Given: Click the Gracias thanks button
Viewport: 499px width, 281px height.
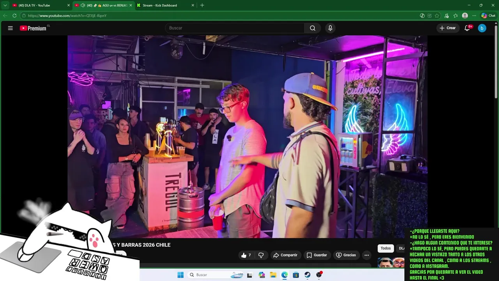Looking at the screenshot, I should (x=346, y=255).
